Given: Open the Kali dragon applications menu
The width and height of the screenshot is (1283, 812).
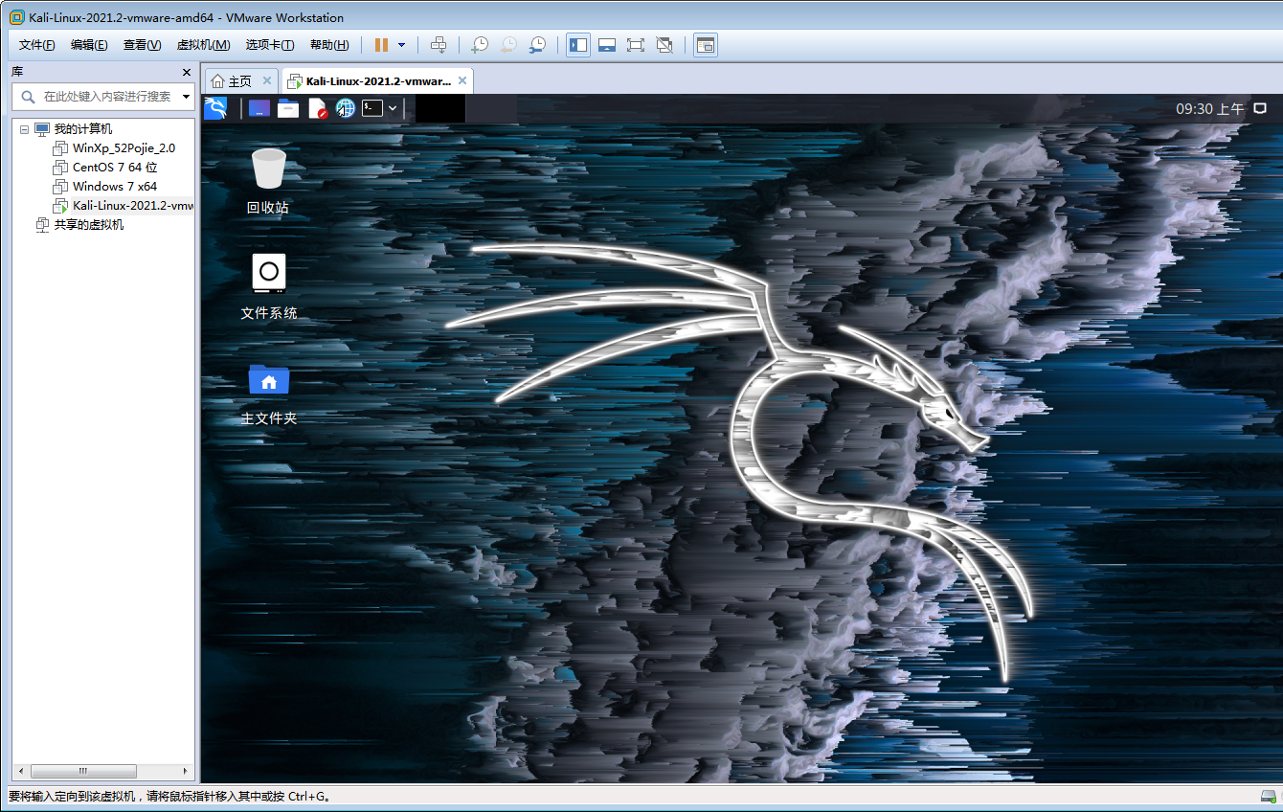Looking at the screenshot, I should [x=215, y=108].
